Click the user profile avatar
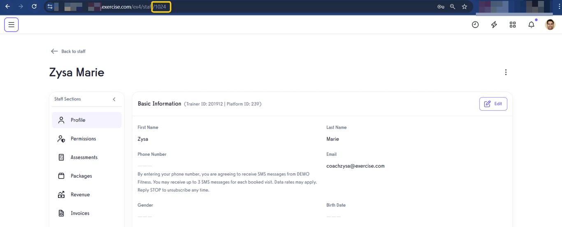The image size is (562, 227). click(550, 25)
